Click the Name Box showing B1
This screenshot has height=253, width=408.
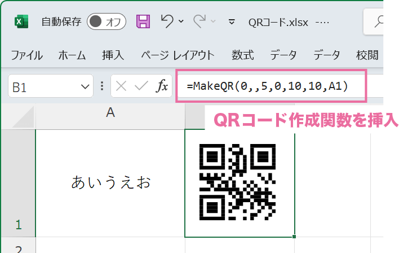(x=51, y=86)
